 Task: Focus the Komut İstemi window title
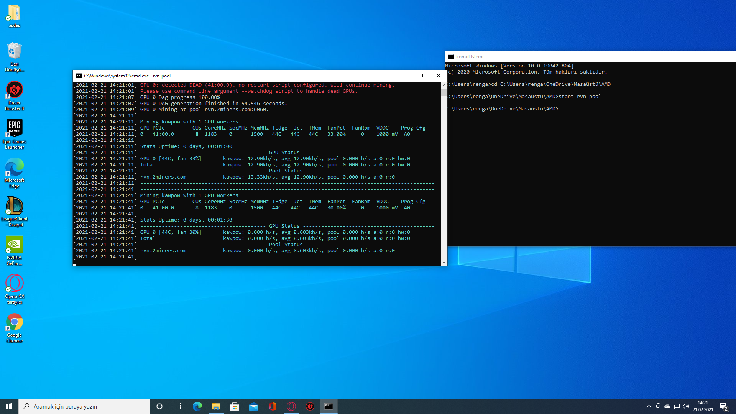point(470,57)
